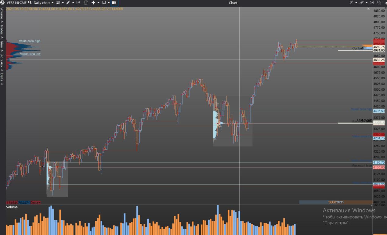387x235 pixels.
Task: Click the camera screenshot icon
Action: point(372,2)
